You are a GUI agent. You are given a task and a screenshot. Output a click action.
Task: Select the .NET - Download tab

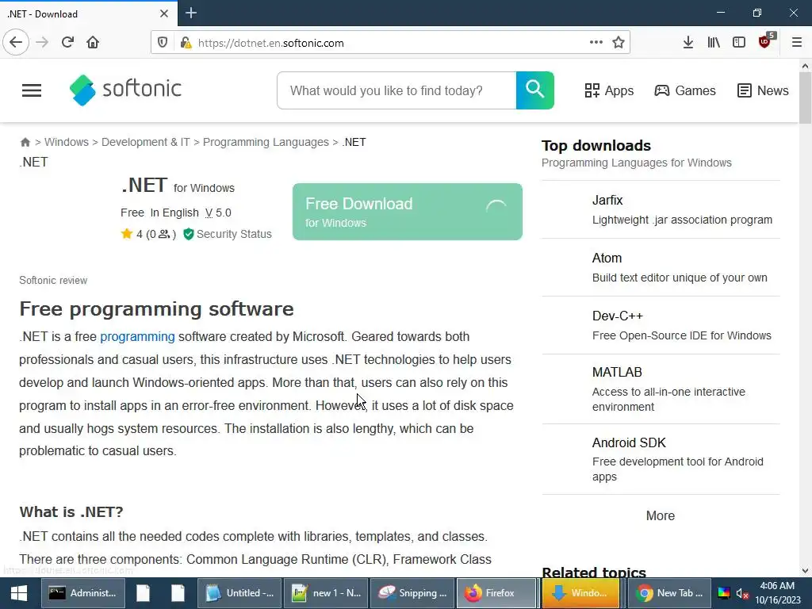coord(88,13)
